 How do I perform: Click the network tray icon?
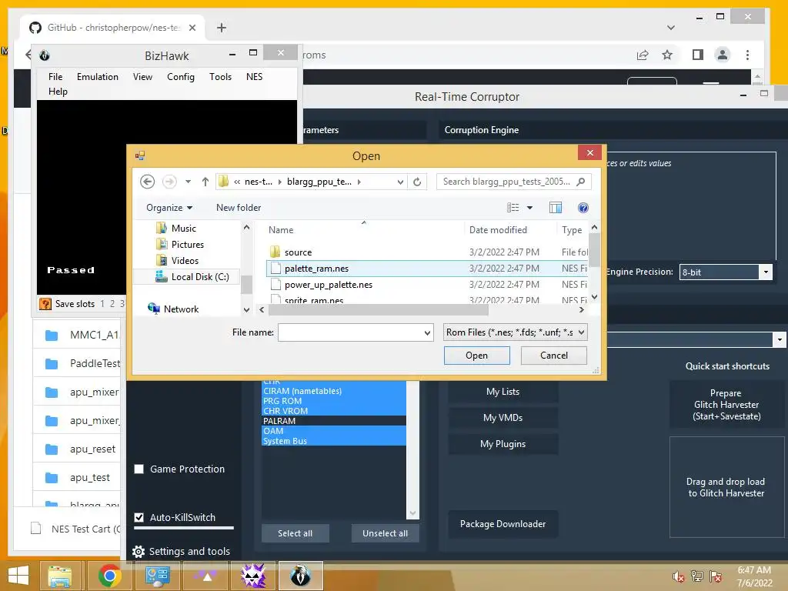coord(697,576)
